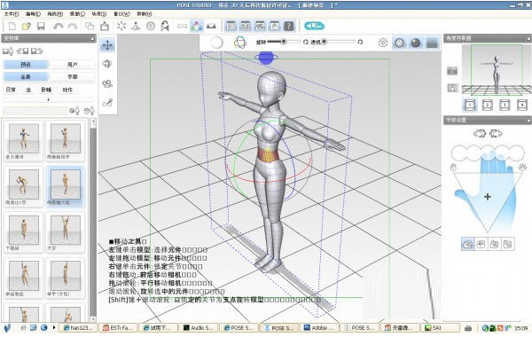
Task: Select the Move tool with four arrows
Action: 107,45
